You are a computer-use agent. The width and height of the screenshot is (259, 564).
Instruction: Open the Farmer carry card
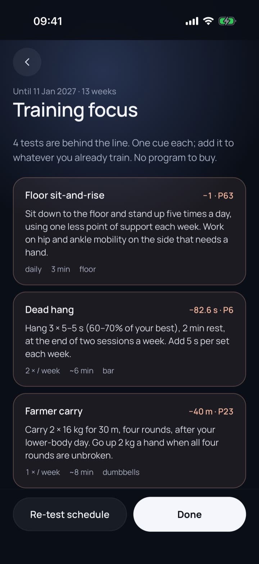point(129,441)
